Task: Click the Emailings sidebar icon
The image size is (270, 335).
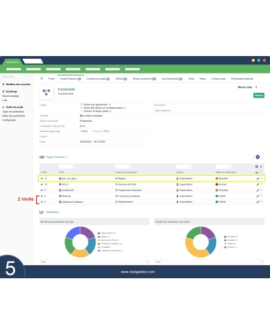Action: point(3,91)
